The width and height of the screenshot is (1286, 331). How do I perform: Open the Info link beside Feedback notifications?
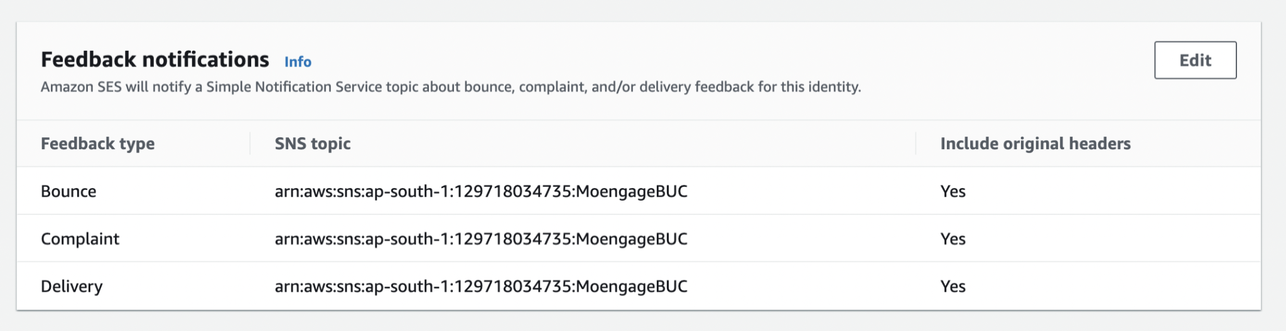298,62
